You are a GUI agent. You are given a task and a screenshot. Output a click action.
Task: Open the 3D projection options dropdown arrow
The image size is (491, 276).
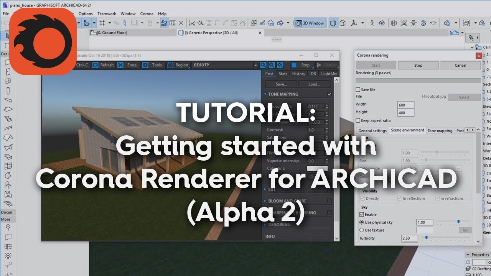pyautogui.click(x=362, y=23)
